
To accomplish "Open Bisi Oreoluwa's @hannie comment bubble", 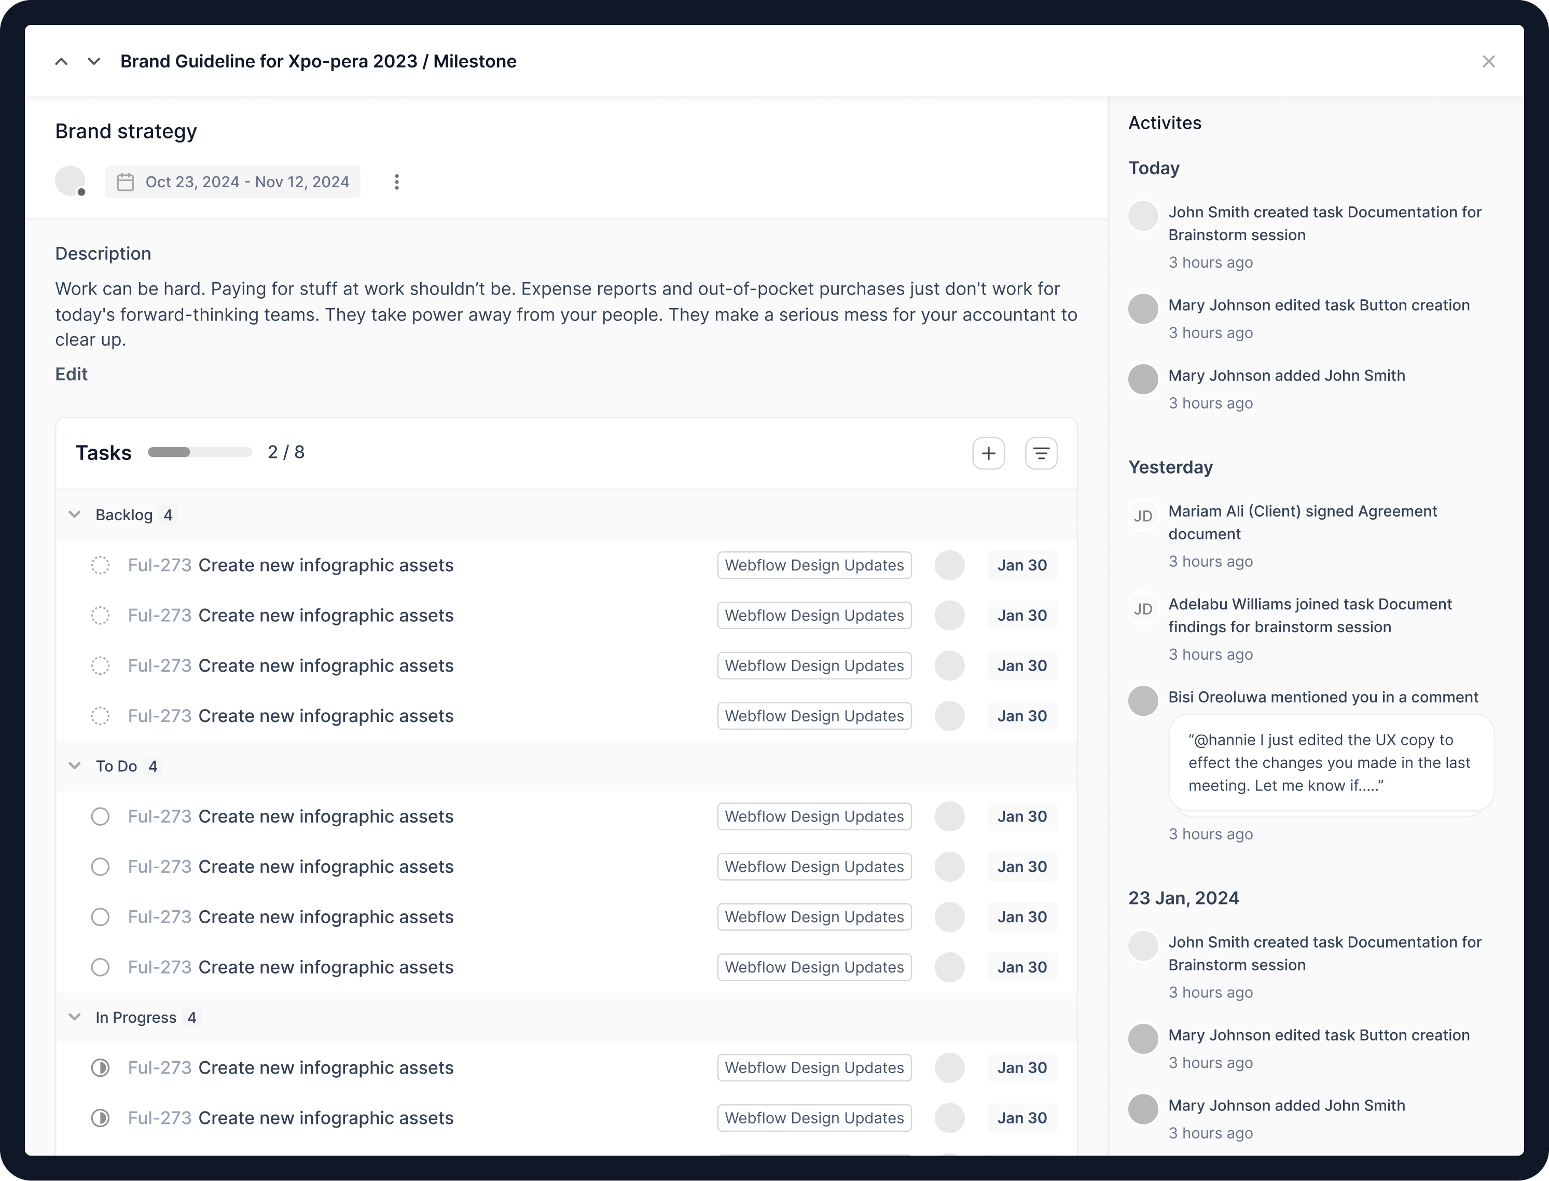I will click(x=1331, y=763).
